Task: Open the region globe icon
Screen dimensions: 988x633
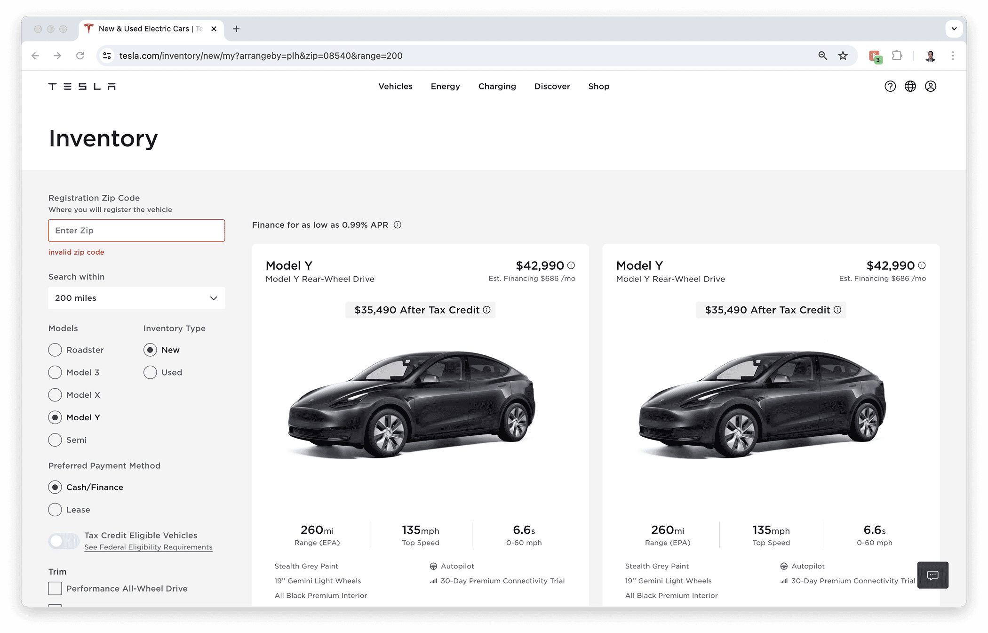Action: [910, 86]
